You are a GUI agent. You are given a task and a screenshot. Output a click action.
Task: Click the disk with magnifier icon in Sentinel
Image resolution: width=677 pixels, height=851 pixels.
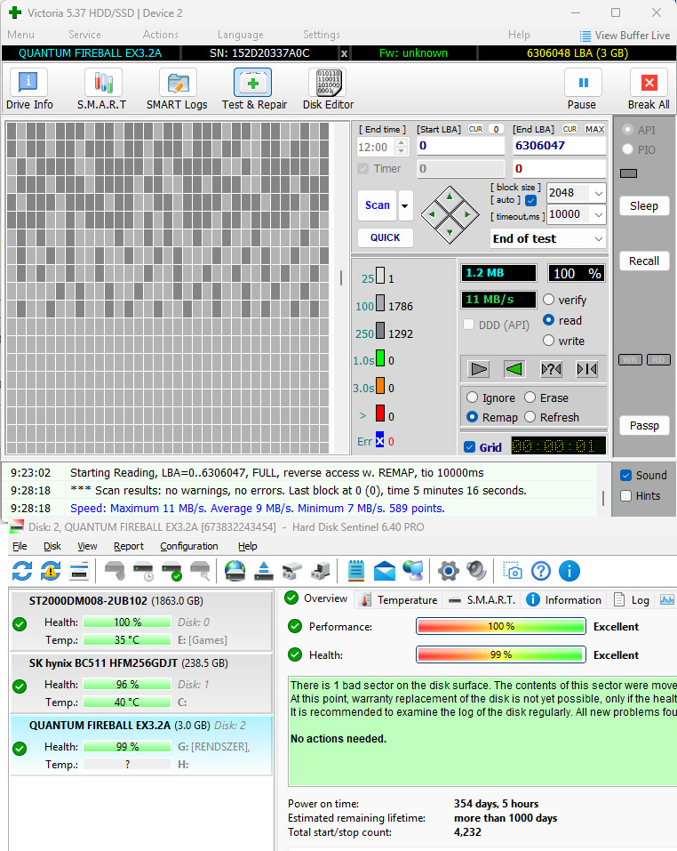pos(200,571)
